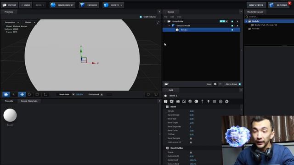Image resolution: width=294 pixels, height=165 pixels.
Task: Collapse the Extrusion Model tree item
Action: coord(169,26)
